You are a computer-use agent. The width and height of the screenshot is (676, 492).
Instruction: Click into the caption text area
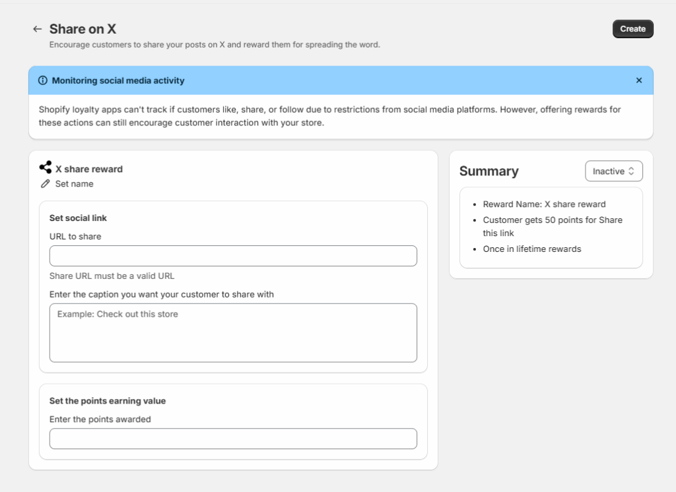point(233,332)
